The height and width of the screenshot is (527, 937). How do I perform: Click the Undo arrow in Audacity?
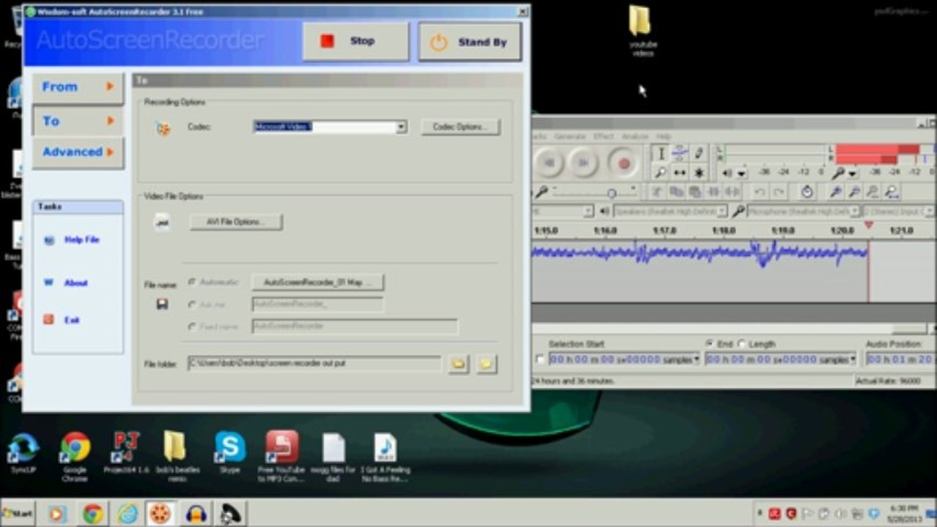point(760,192)
